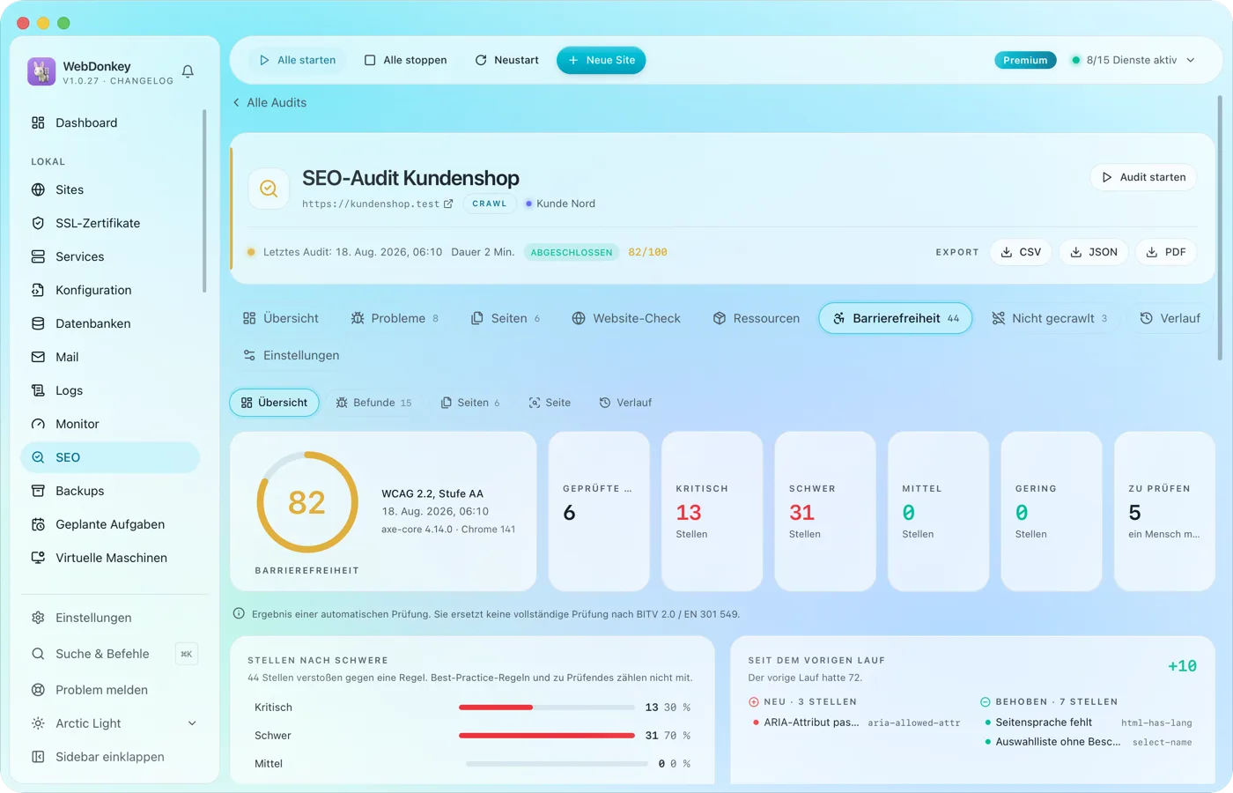Click the SEO audit magnifier icon

269,189
